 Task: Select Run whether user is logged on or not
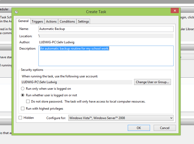tap(23, 95)
